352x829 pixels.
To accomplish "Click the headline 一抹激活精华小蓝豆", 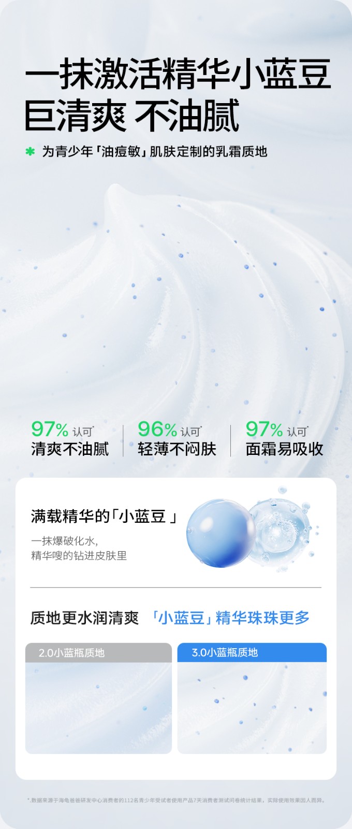I will pos(178,75).
